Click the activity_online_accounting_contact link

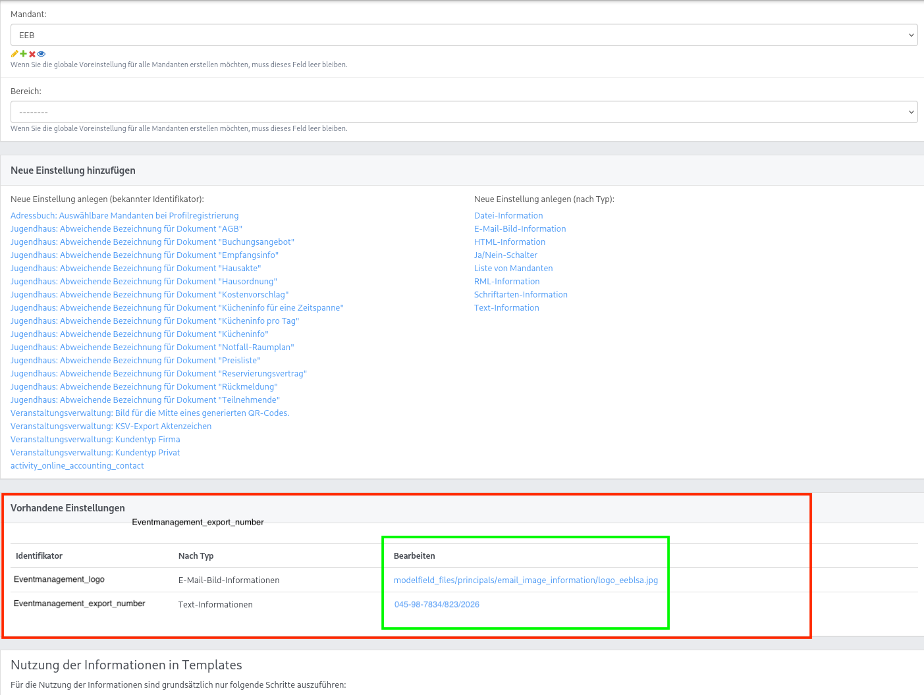(x=77, y=466)
